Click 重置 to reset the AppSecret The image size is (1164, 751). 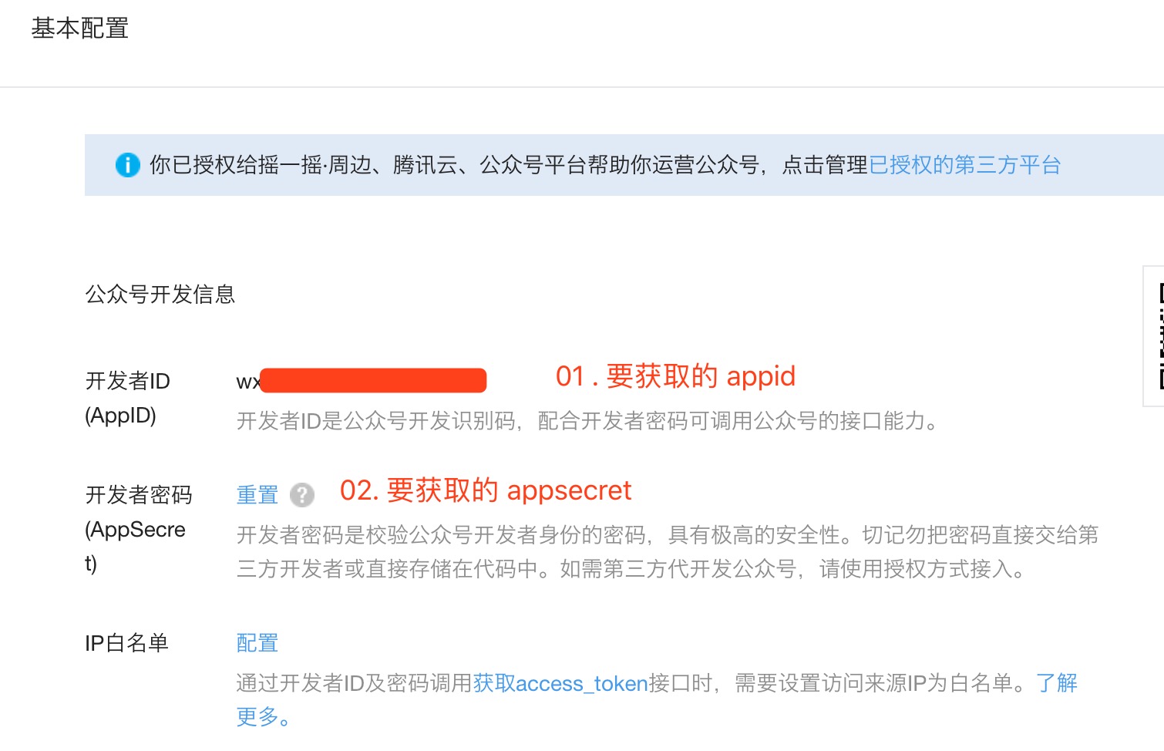pyautogui.click(x=256, y=494)
